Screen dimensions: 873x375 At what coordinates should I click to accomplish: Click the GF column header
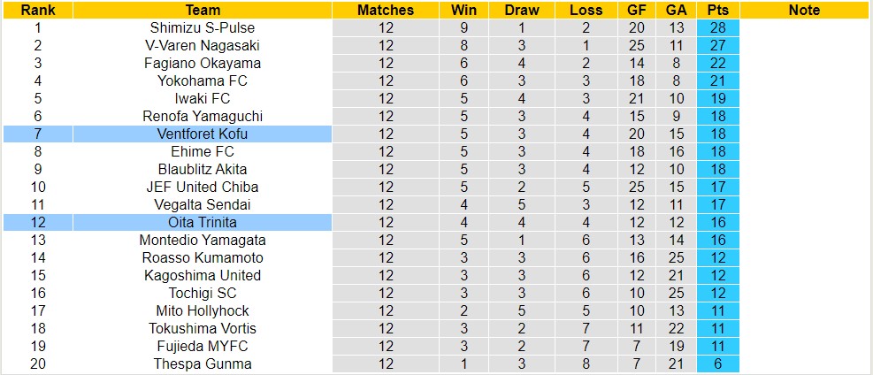[635, 10]
